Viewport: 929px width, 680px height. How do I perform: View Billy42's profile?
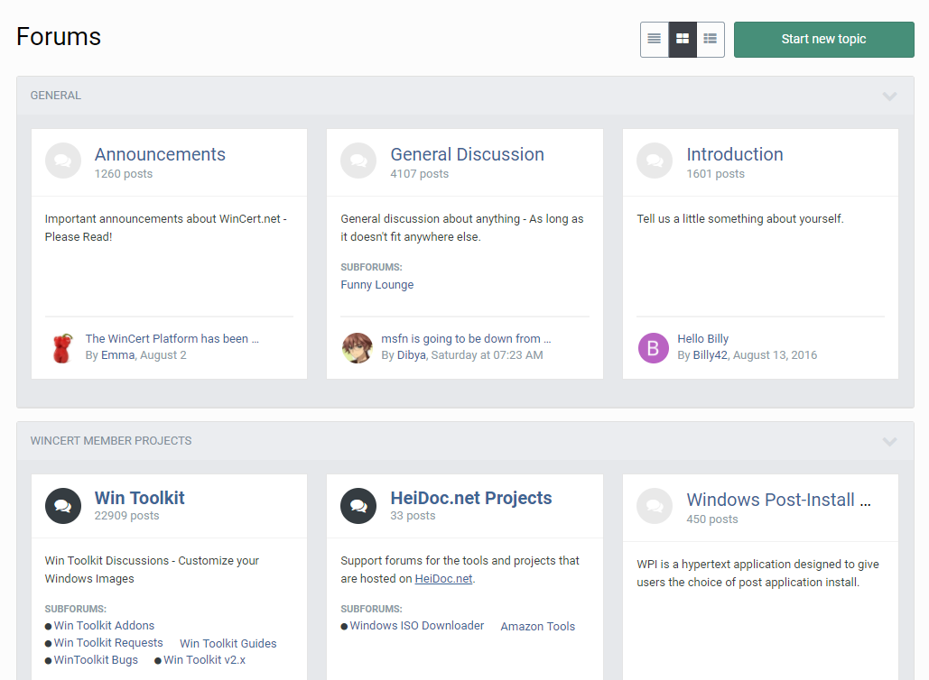710,355
